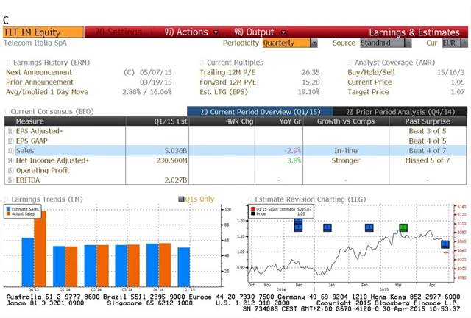Open the Analyst Coverage (ANR) section icon

coord(349,63)
